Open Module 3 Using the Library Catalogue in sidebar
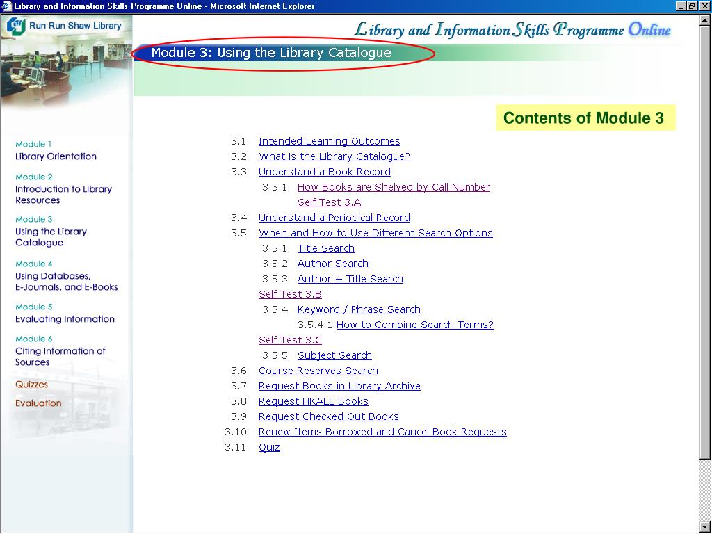 51,231
